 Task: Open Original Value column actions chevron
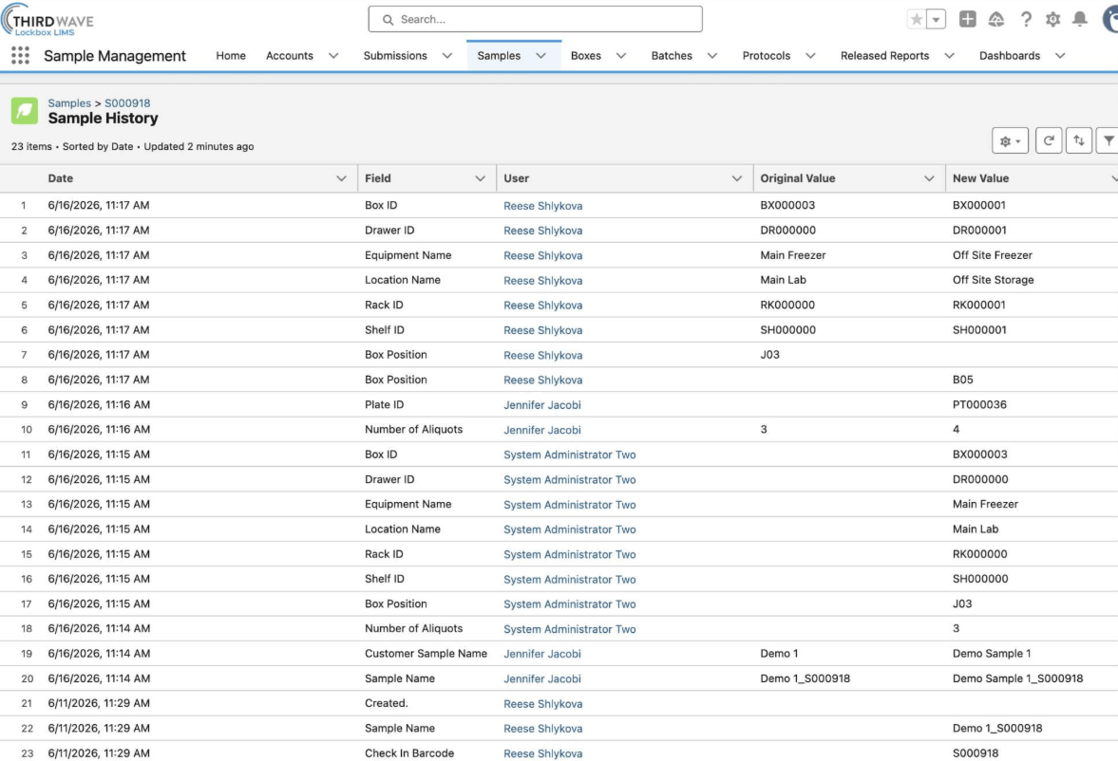[x=929, y=178]
